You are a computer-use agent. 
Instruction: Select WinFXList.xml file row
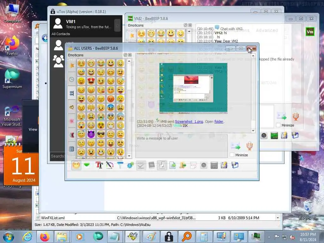[155, 218]
